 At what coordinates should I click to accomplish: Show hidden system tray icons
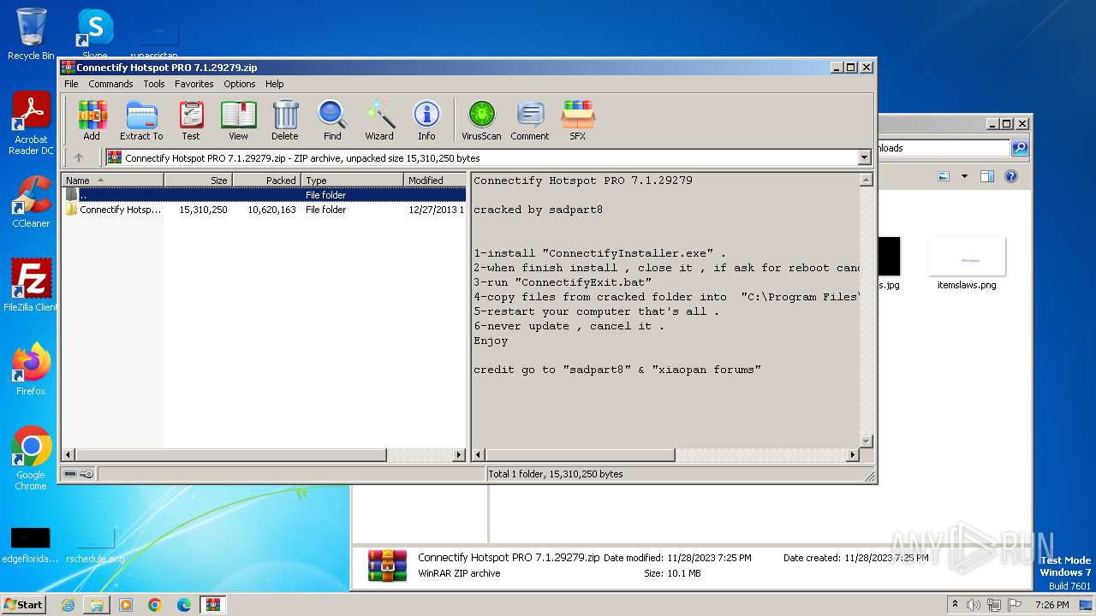pyautogui.click(x=955, y=605)
